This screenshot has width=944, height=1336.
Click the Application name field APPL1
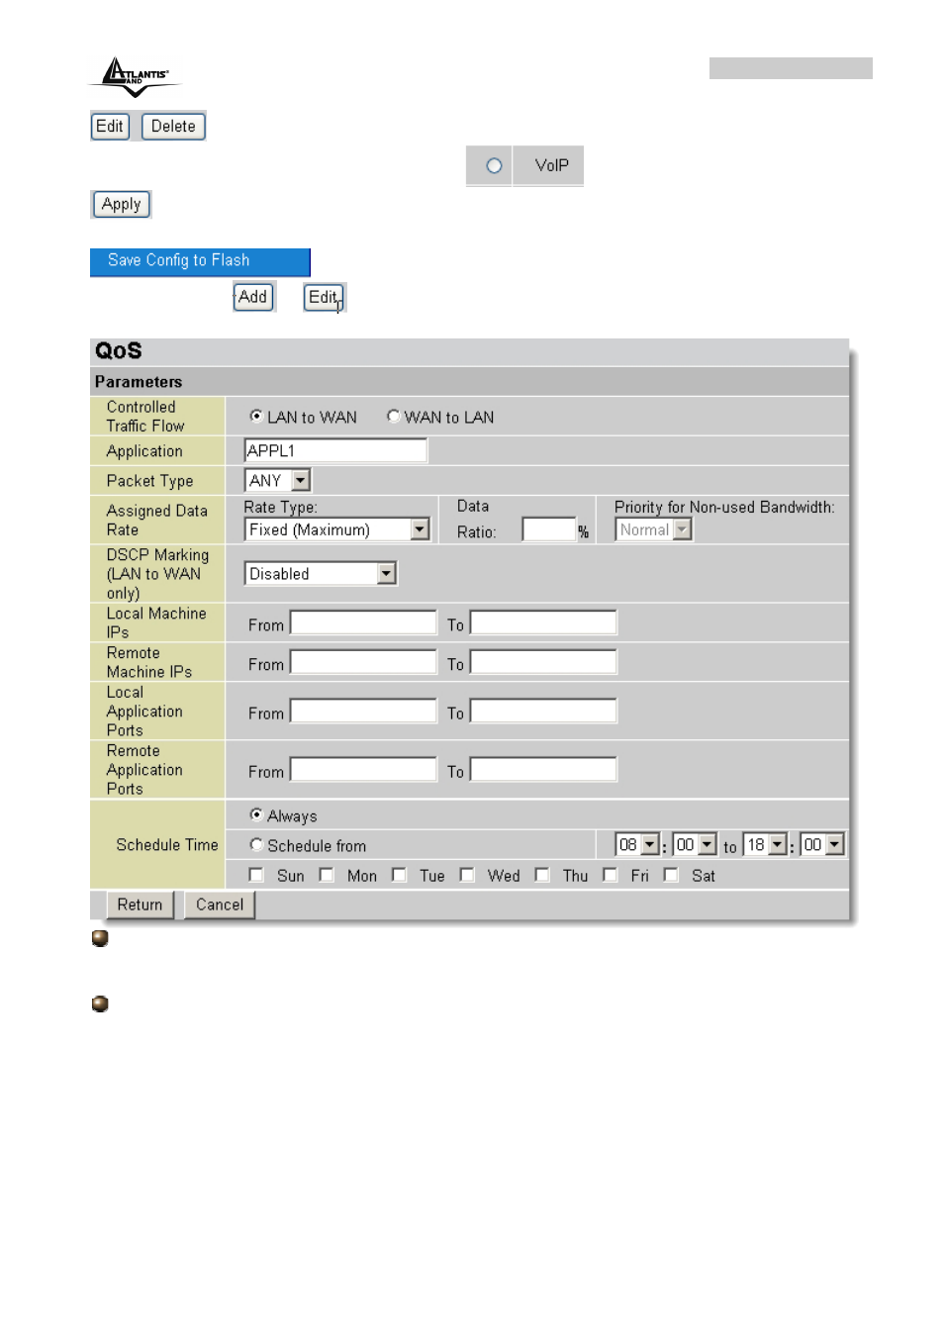335,450
